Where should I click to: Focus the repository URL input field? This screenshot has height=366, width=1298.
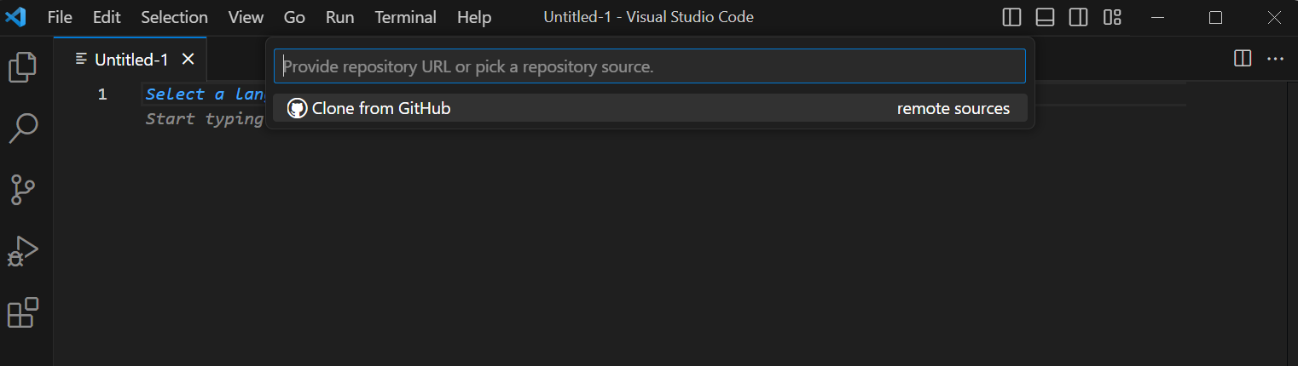point(649,66)
